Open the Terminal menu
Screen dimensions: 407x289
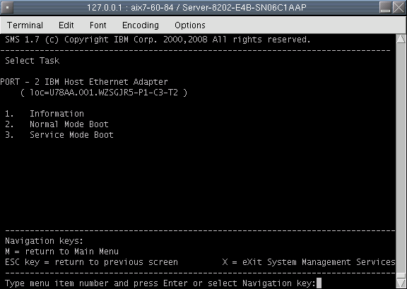point(25,25)
